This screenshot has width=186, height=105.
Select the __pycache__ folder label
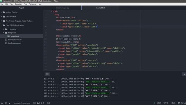(13, 29)
